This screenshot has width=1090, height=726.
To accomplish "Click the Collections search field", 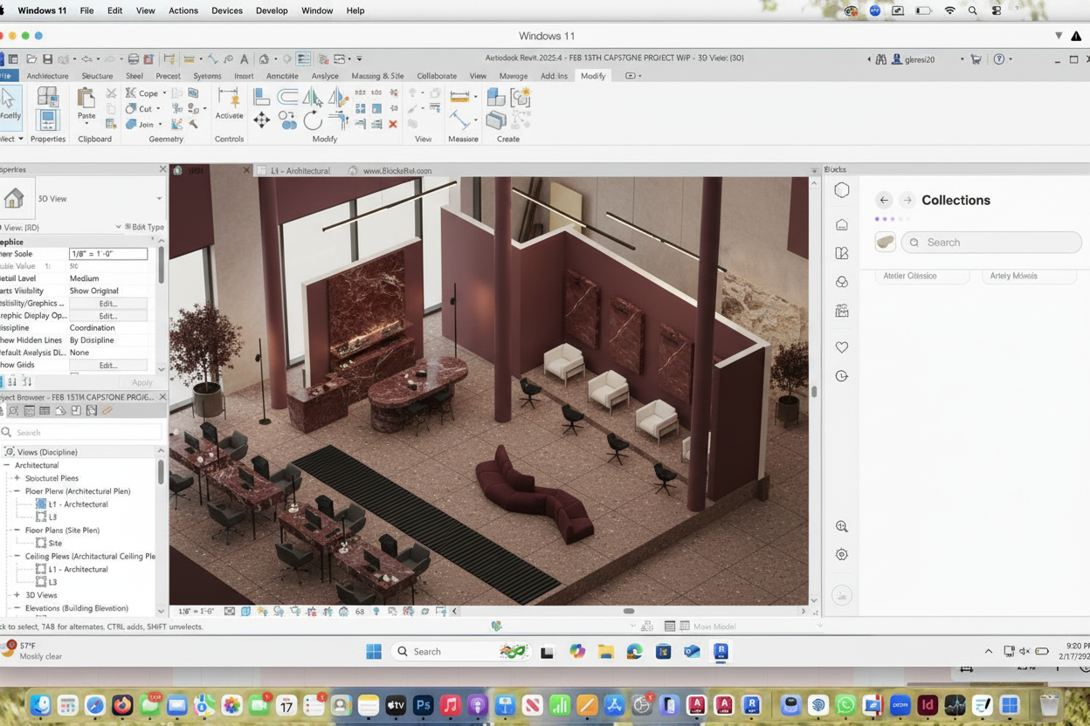I will (x=991, y=243).
